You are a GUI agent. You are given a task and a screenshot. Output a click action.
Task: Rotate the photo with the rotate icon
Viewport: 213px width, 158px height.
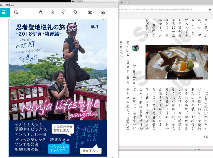(75, 12)
